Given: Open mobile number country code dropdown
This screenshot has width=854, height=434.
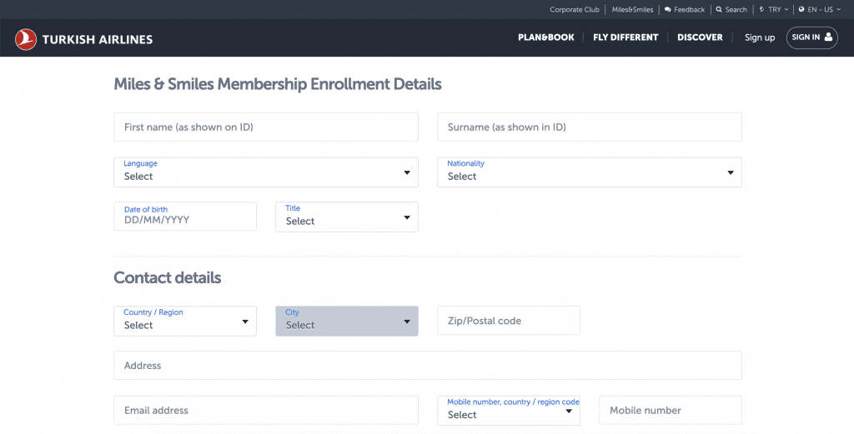Looking at the screenshot, I should pos(509,410).
